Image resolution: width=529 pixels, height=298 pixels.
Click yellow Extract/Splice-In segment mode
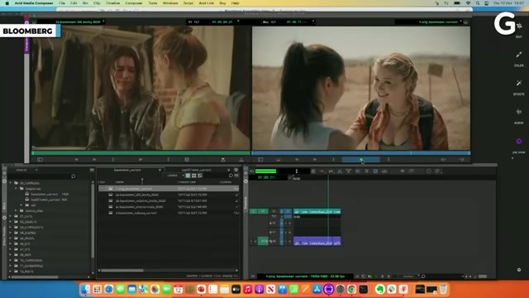(331, 171)
